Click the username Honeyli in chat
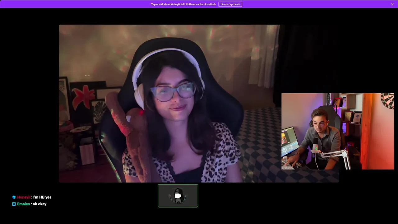398x224 pixels. click(x=24, y=197)
